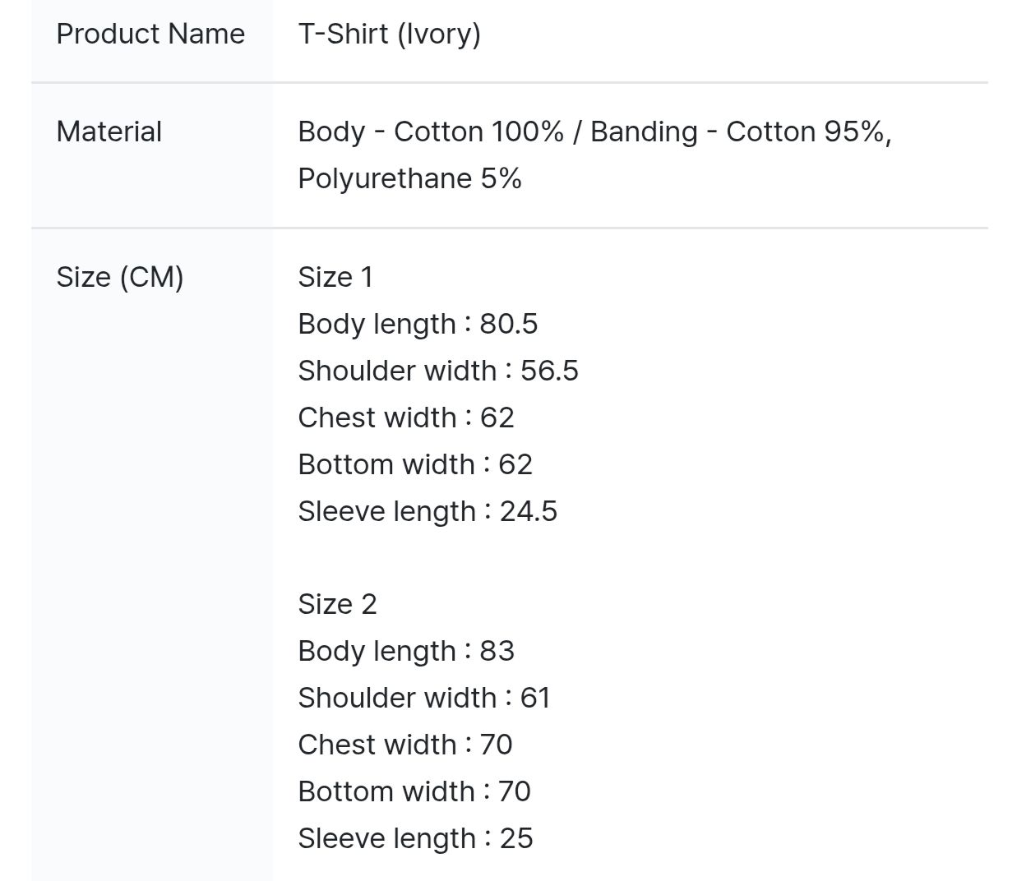
Task: Select the Size 2 heading
Action: [337, 604]
